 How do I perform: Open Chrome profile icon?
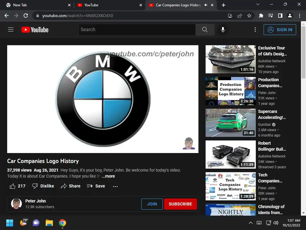pos(290,16)
